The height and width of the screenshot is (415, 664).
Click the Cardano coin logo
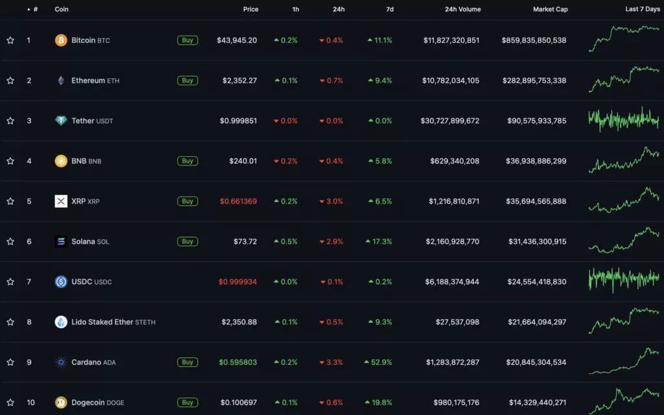coord(61,362)
